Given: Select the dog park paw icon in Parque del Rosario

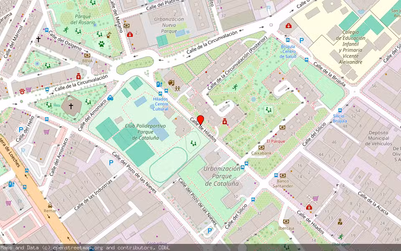Looking at the screenshot, I should (101, 43).
